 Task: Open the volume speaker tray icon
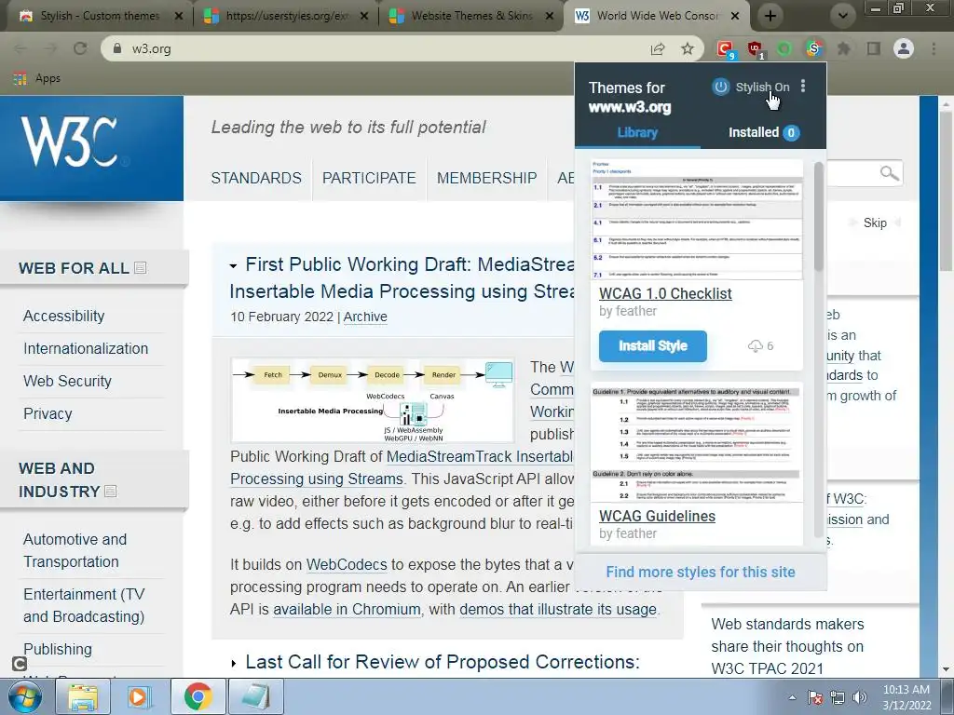point(859,697)
